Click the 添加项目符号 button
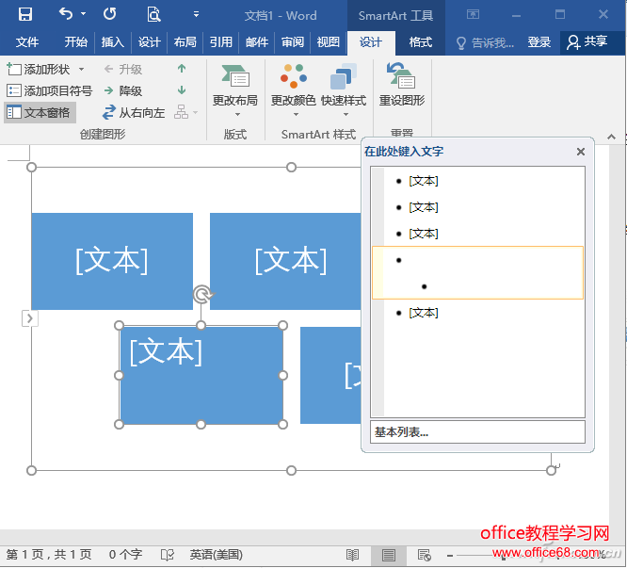Viewport: 627px width, 568px height. (50, 90)
